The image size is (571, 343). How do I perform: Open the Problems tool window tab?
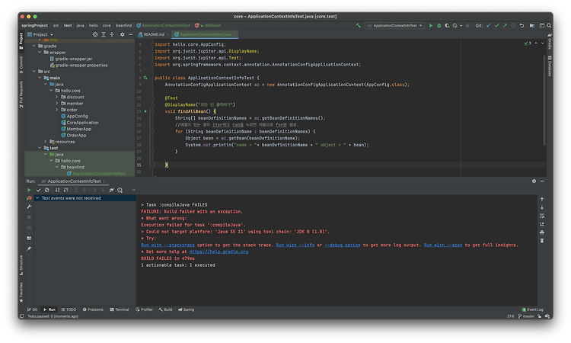tap(93, 309)
